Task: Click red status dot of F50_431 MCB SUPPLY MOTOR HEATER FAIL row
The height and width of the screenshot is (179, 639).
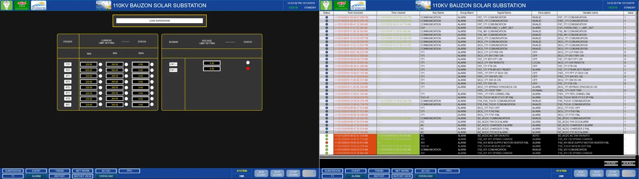Action: (326, 142)
